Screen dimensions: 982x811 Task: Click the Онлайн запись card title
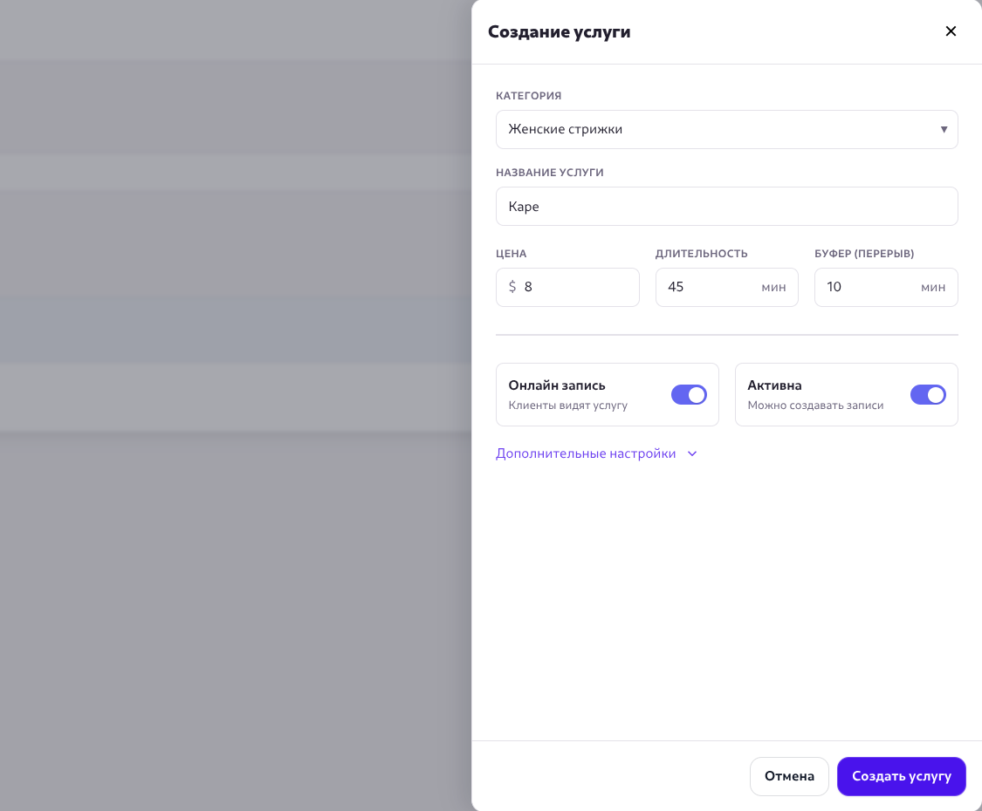point(557,385)
